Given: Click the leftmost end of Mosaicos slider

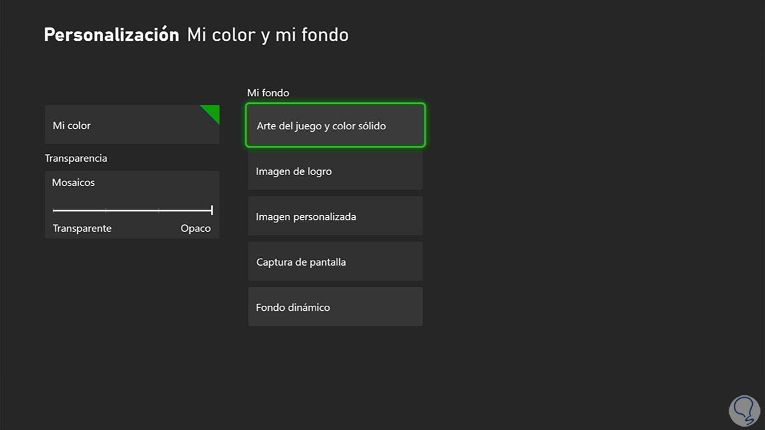Looking at the screenshot, I should pyautogui.click(x=54, y=210).
